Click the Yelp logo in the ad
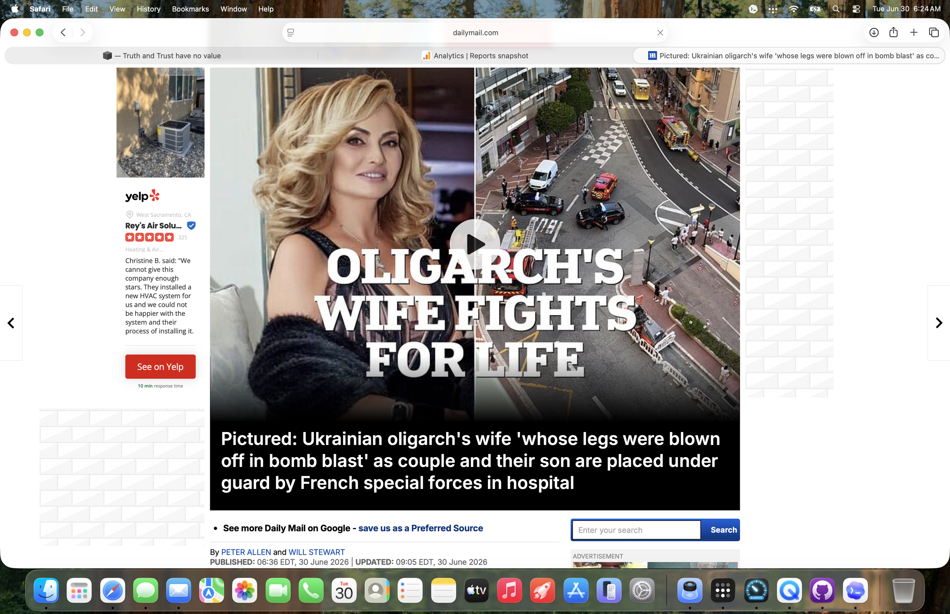The height and width of the screenshot is (614, 950). pyautogui.click(x=142, y=196)
